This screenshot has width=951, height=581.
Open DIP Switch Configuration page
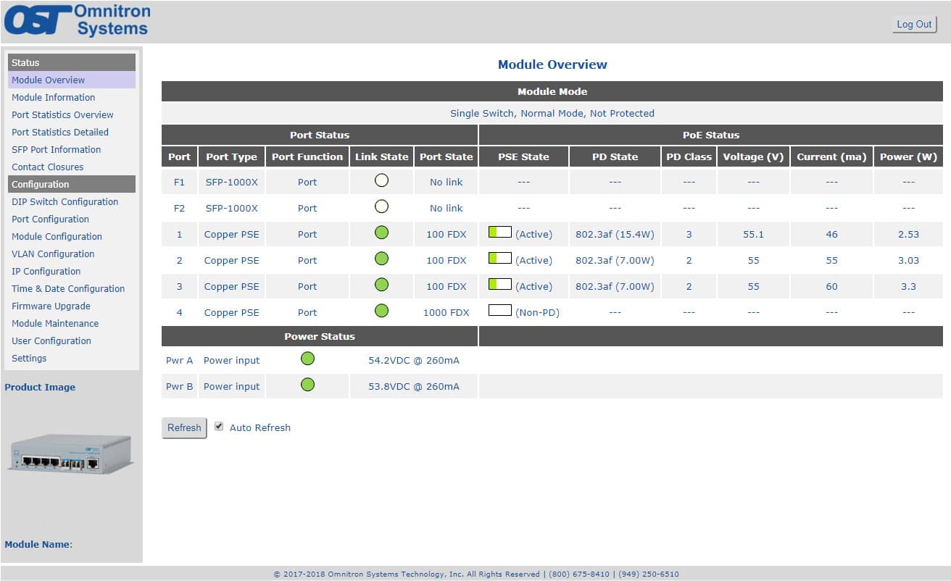coord(65,201)
